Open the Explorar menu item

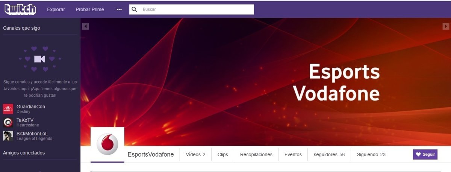point(56,9)
